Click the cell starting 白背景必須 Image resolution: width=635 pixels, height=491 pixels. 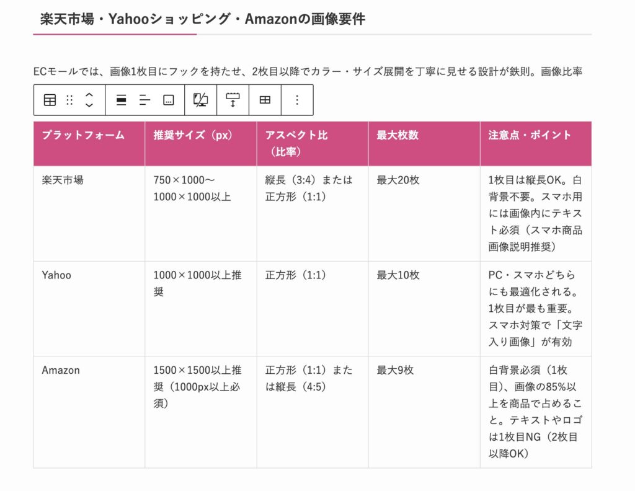pos(536,412)
